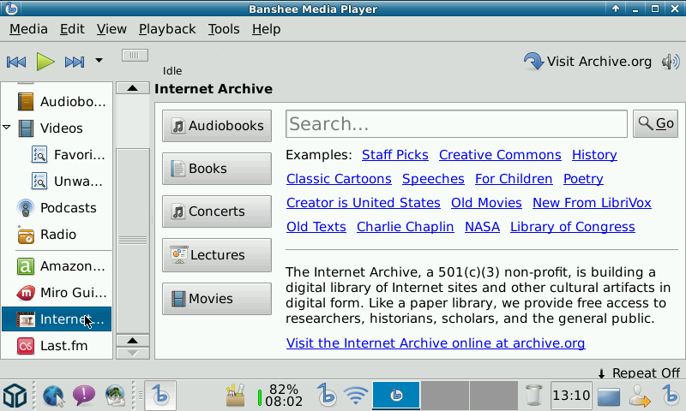Click the trash can icon in taskbar

(533, 396)
